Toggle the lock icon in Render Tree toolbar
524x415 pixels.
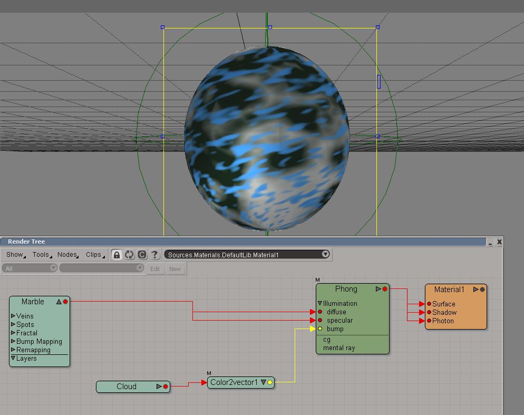[x=117, y=255]
